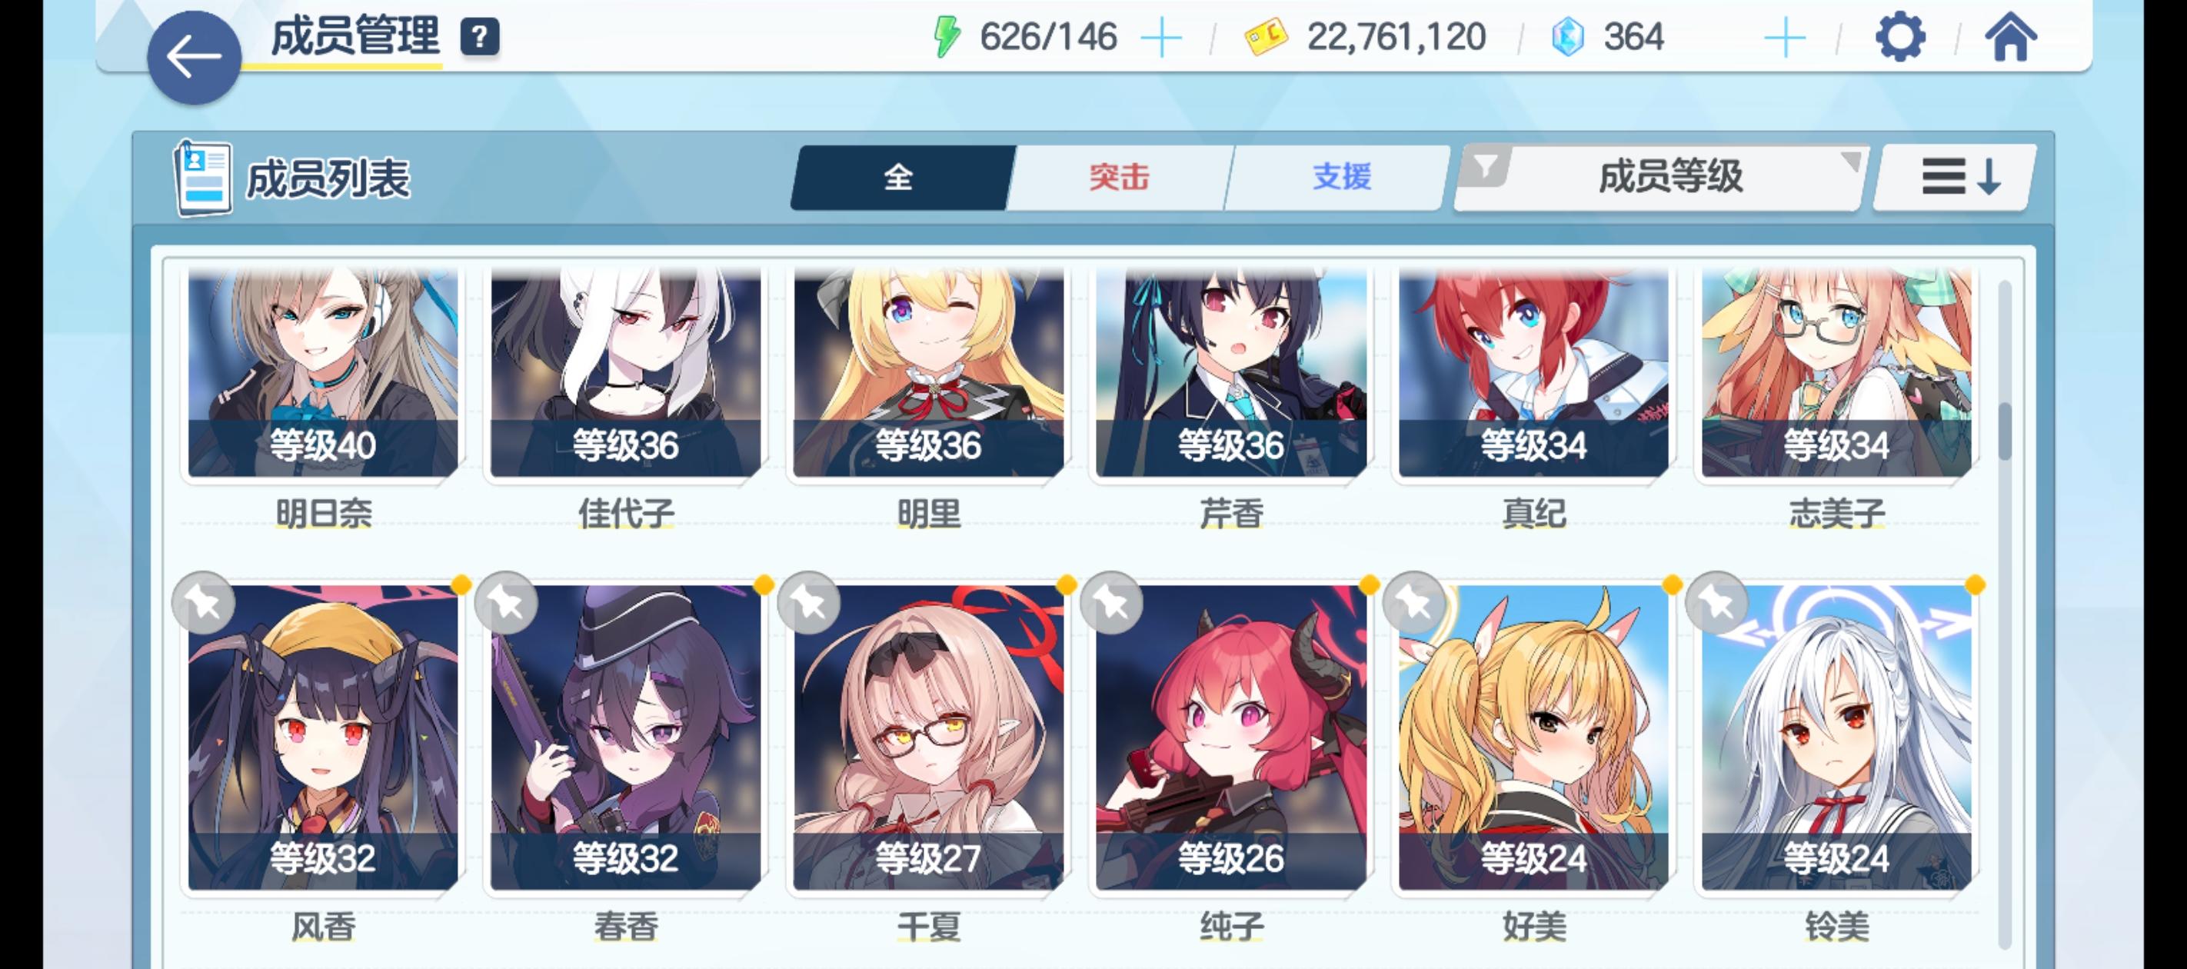Open settings gear icon
The width and height of the screenshot is (2187, 969).
1899,36
